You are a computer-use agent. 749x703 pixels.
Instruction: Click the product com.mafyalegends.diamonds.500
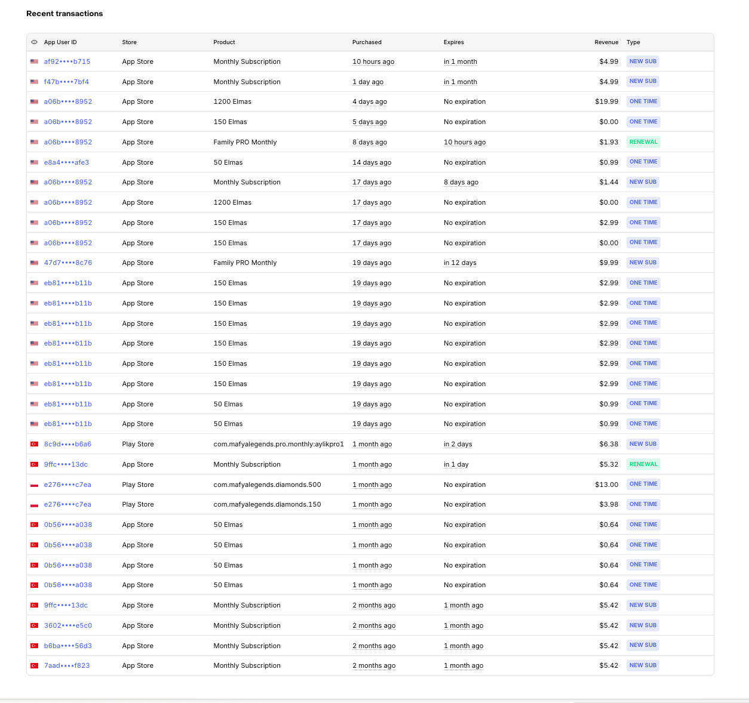pyautogui.click(x=267, y=485)
